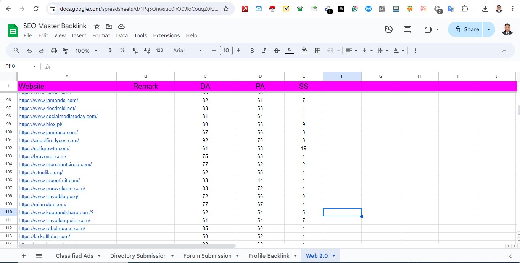Open the Extensions menu

(166, 35)
